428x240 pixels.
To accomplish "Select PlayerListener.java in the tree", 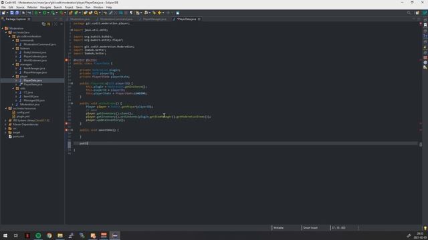I will pyautogui.click(x=35, y=56).
